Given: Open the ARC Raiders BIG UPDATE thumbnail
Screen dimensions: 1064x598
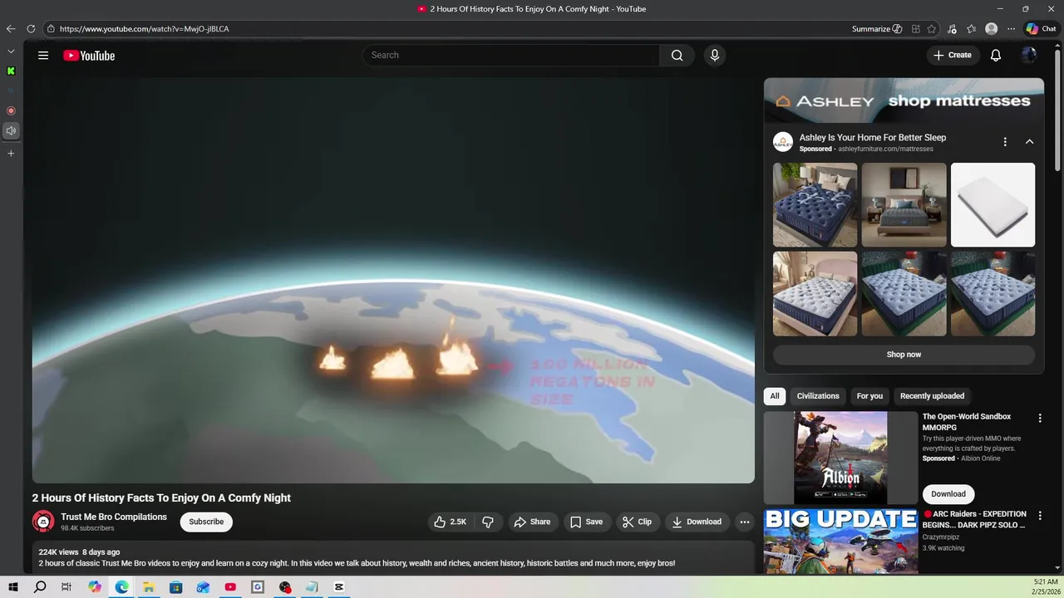Looking at the screenshot, I should (x=840, y=542).
